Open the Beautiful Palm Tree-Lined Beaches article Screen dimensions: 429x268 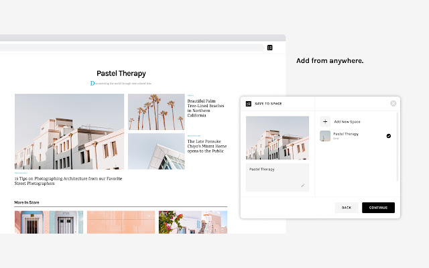206,109
